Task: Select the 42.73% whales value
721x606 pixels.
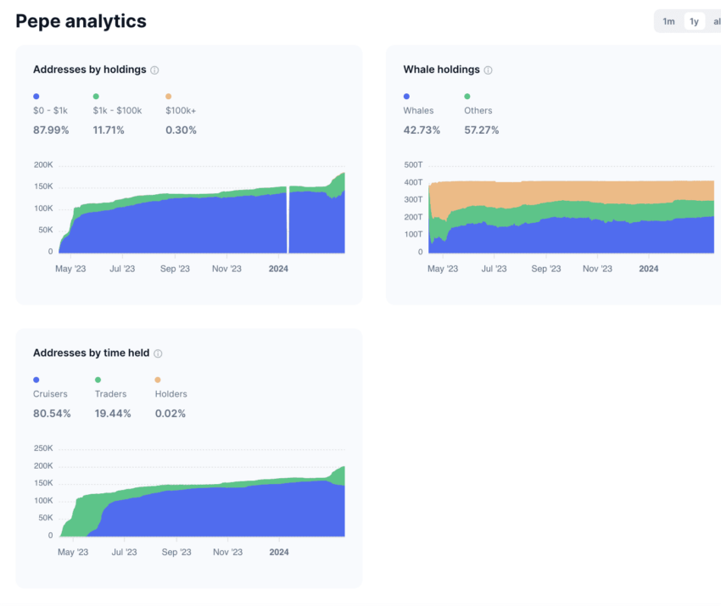Action: pos(422,130)
